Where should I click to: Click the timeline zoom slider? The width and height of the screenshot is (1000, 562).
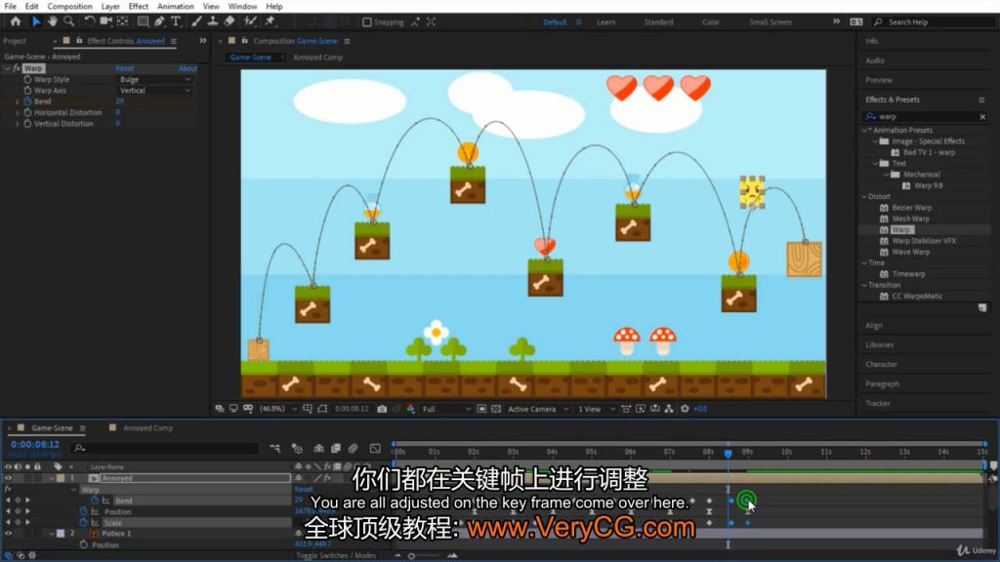(412, 555)
